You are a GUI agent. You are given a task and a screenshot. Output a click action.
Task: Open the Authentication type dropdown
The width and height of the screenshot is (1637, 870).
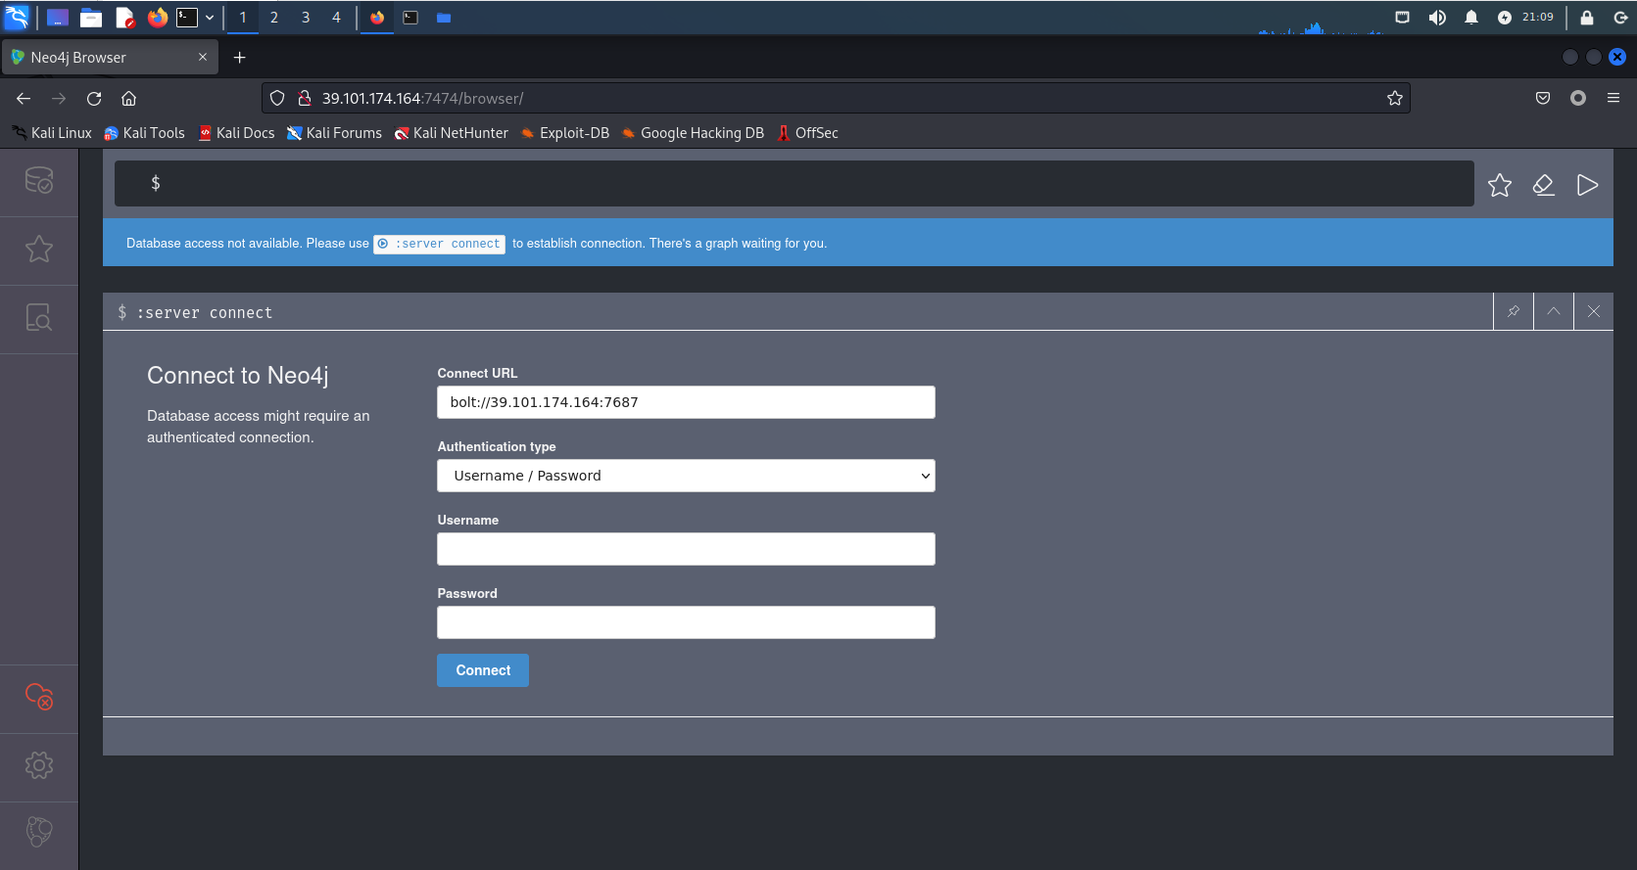pyautogui.click(x=686, y=476)
